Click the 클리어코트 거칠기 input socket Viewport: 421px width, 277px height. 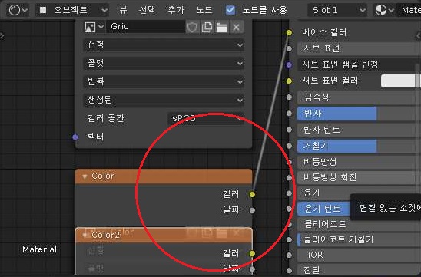pyautogui.click(x=289, y=239)
